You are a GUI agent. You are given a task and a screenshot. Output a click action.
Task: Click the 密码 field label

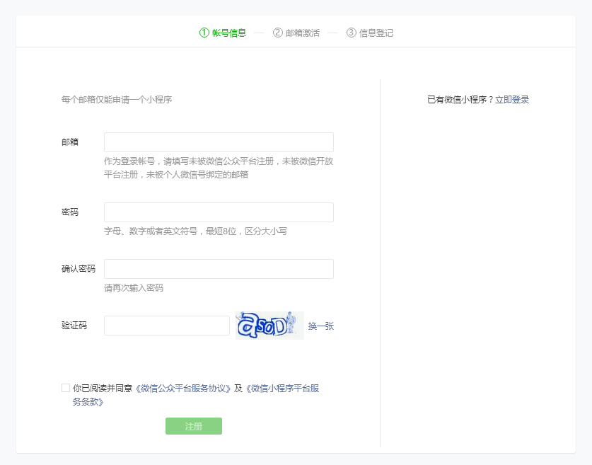tap(70, 212)
